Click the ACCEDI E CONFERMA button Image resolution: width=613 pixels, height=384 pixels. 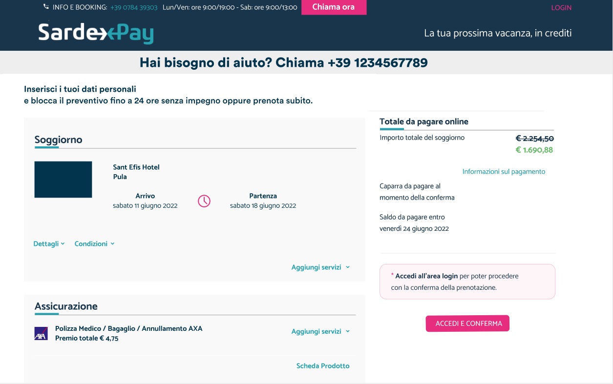467,323
